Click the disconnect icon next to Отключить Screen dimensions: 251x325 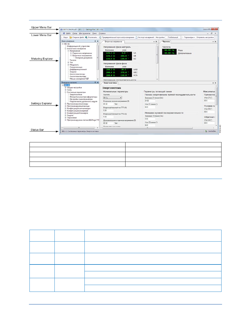[86, 37]
